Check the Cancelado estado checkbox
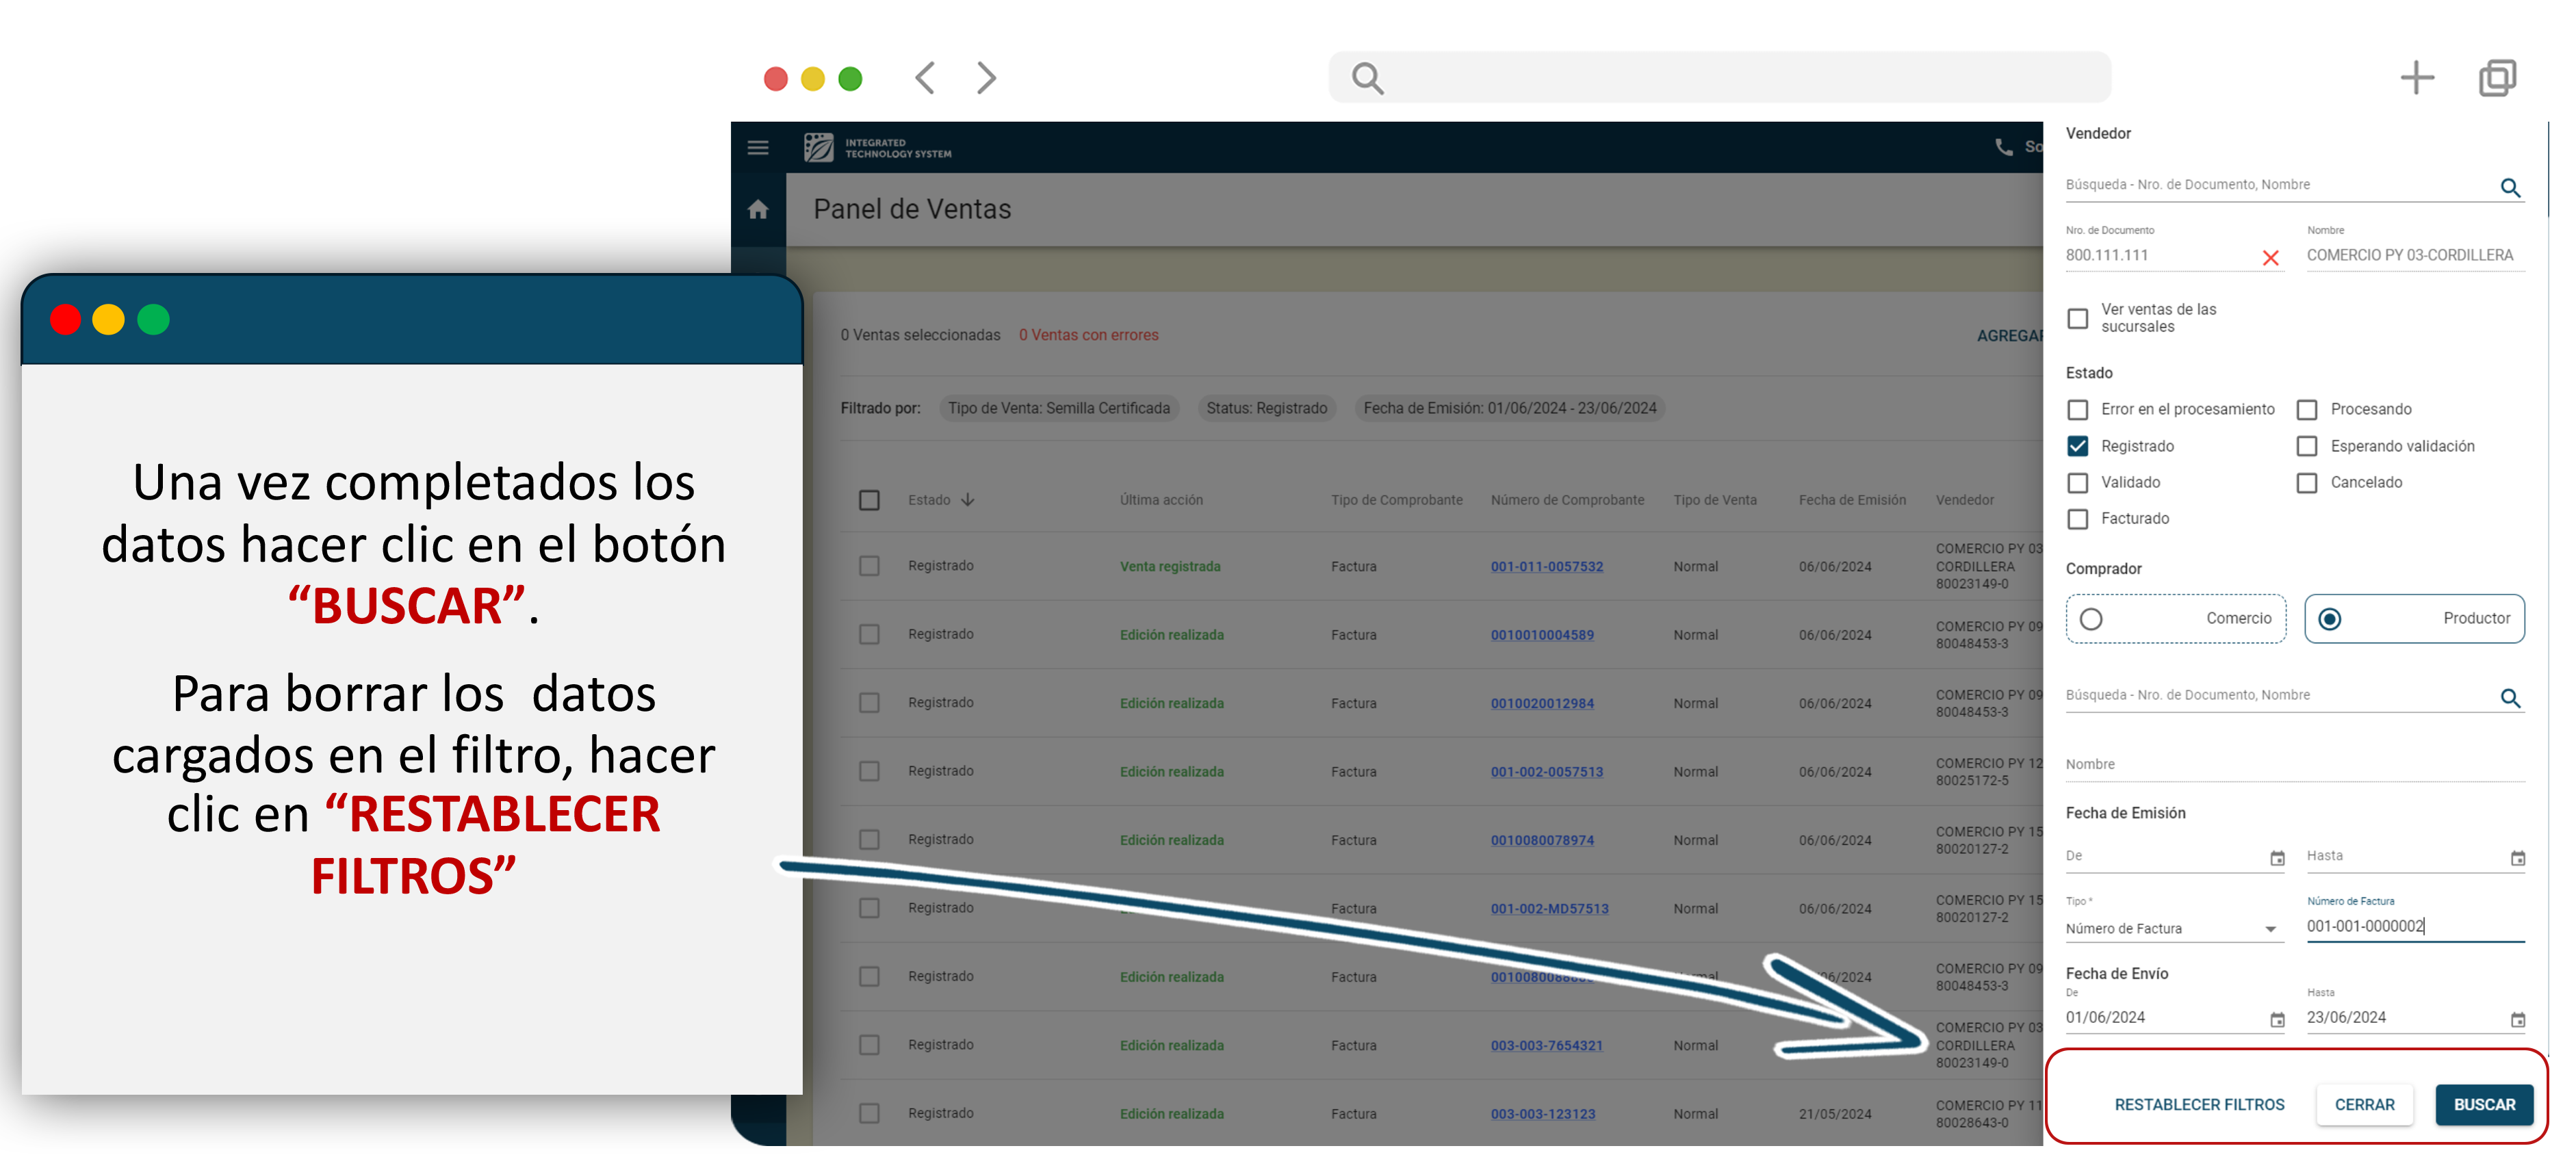Image resolution: width=2576 pixels, height=1170 pixels. (x=2306, y=483)
